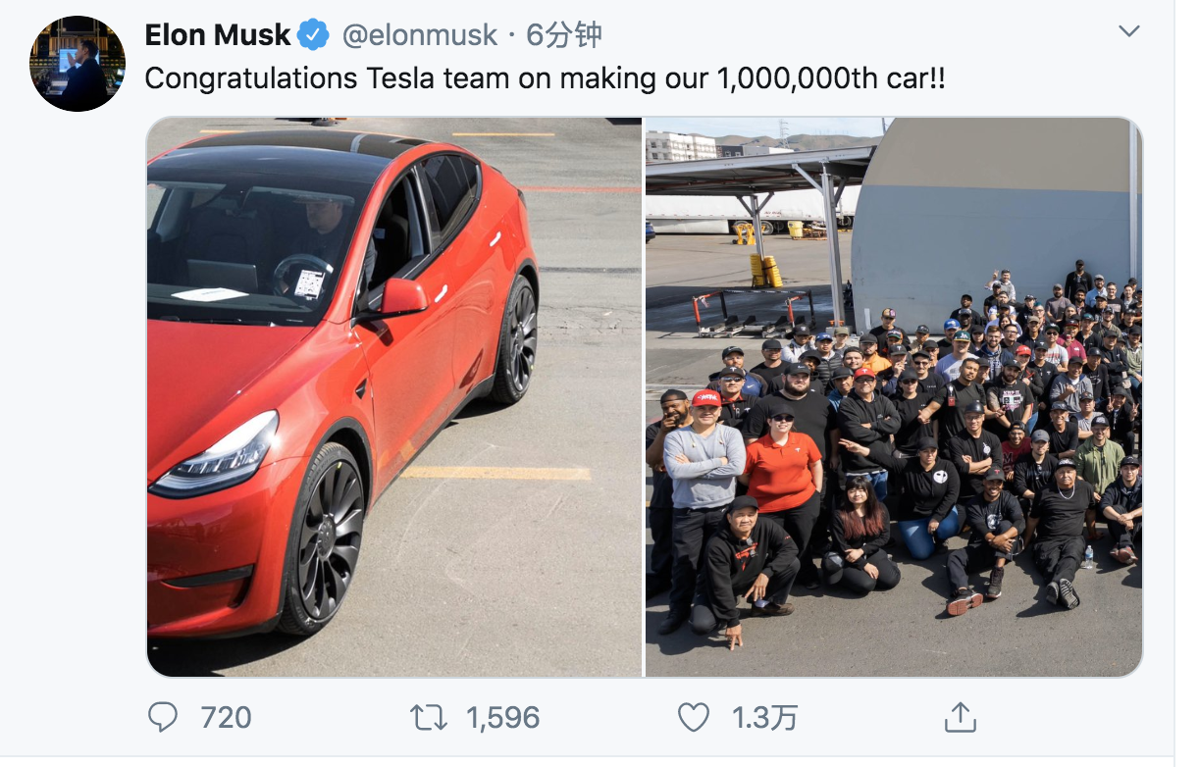This screenshot has height=767, width=1199.
Task: Click the @elonmusk handle
Action: coord(420,35)
